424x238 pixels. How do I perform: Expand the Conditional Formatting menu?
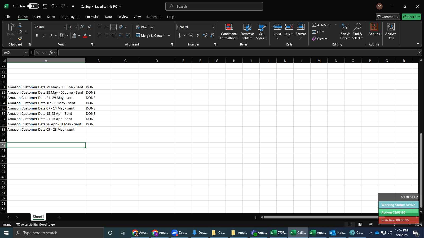(x=229, y=31)
